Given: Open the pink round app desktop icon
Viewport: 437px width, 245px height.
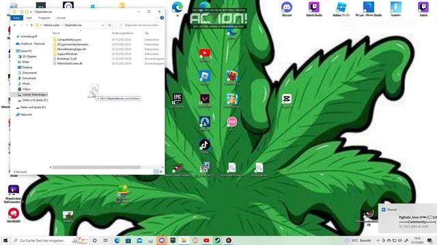Looking at the screenshot, I should (232, 123).
